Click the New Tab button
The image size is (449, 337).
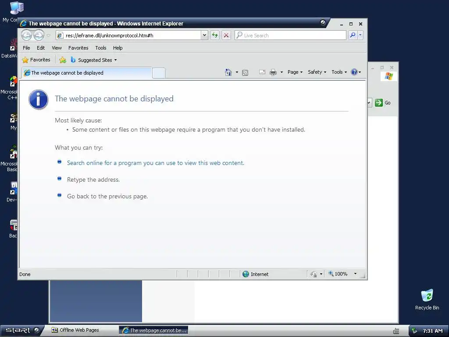click(159, 73)
